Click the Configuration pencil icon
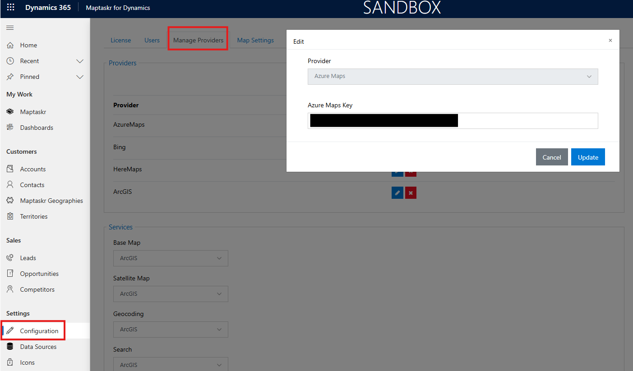This screenshot has width=633, height=371. point(10,331)
